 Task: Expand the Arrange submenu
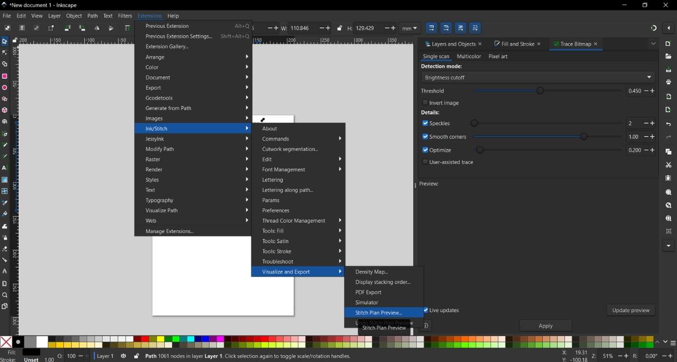[193, 57]
